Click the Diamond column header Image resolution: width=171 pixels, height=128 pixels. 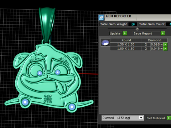tap(154, 40)
